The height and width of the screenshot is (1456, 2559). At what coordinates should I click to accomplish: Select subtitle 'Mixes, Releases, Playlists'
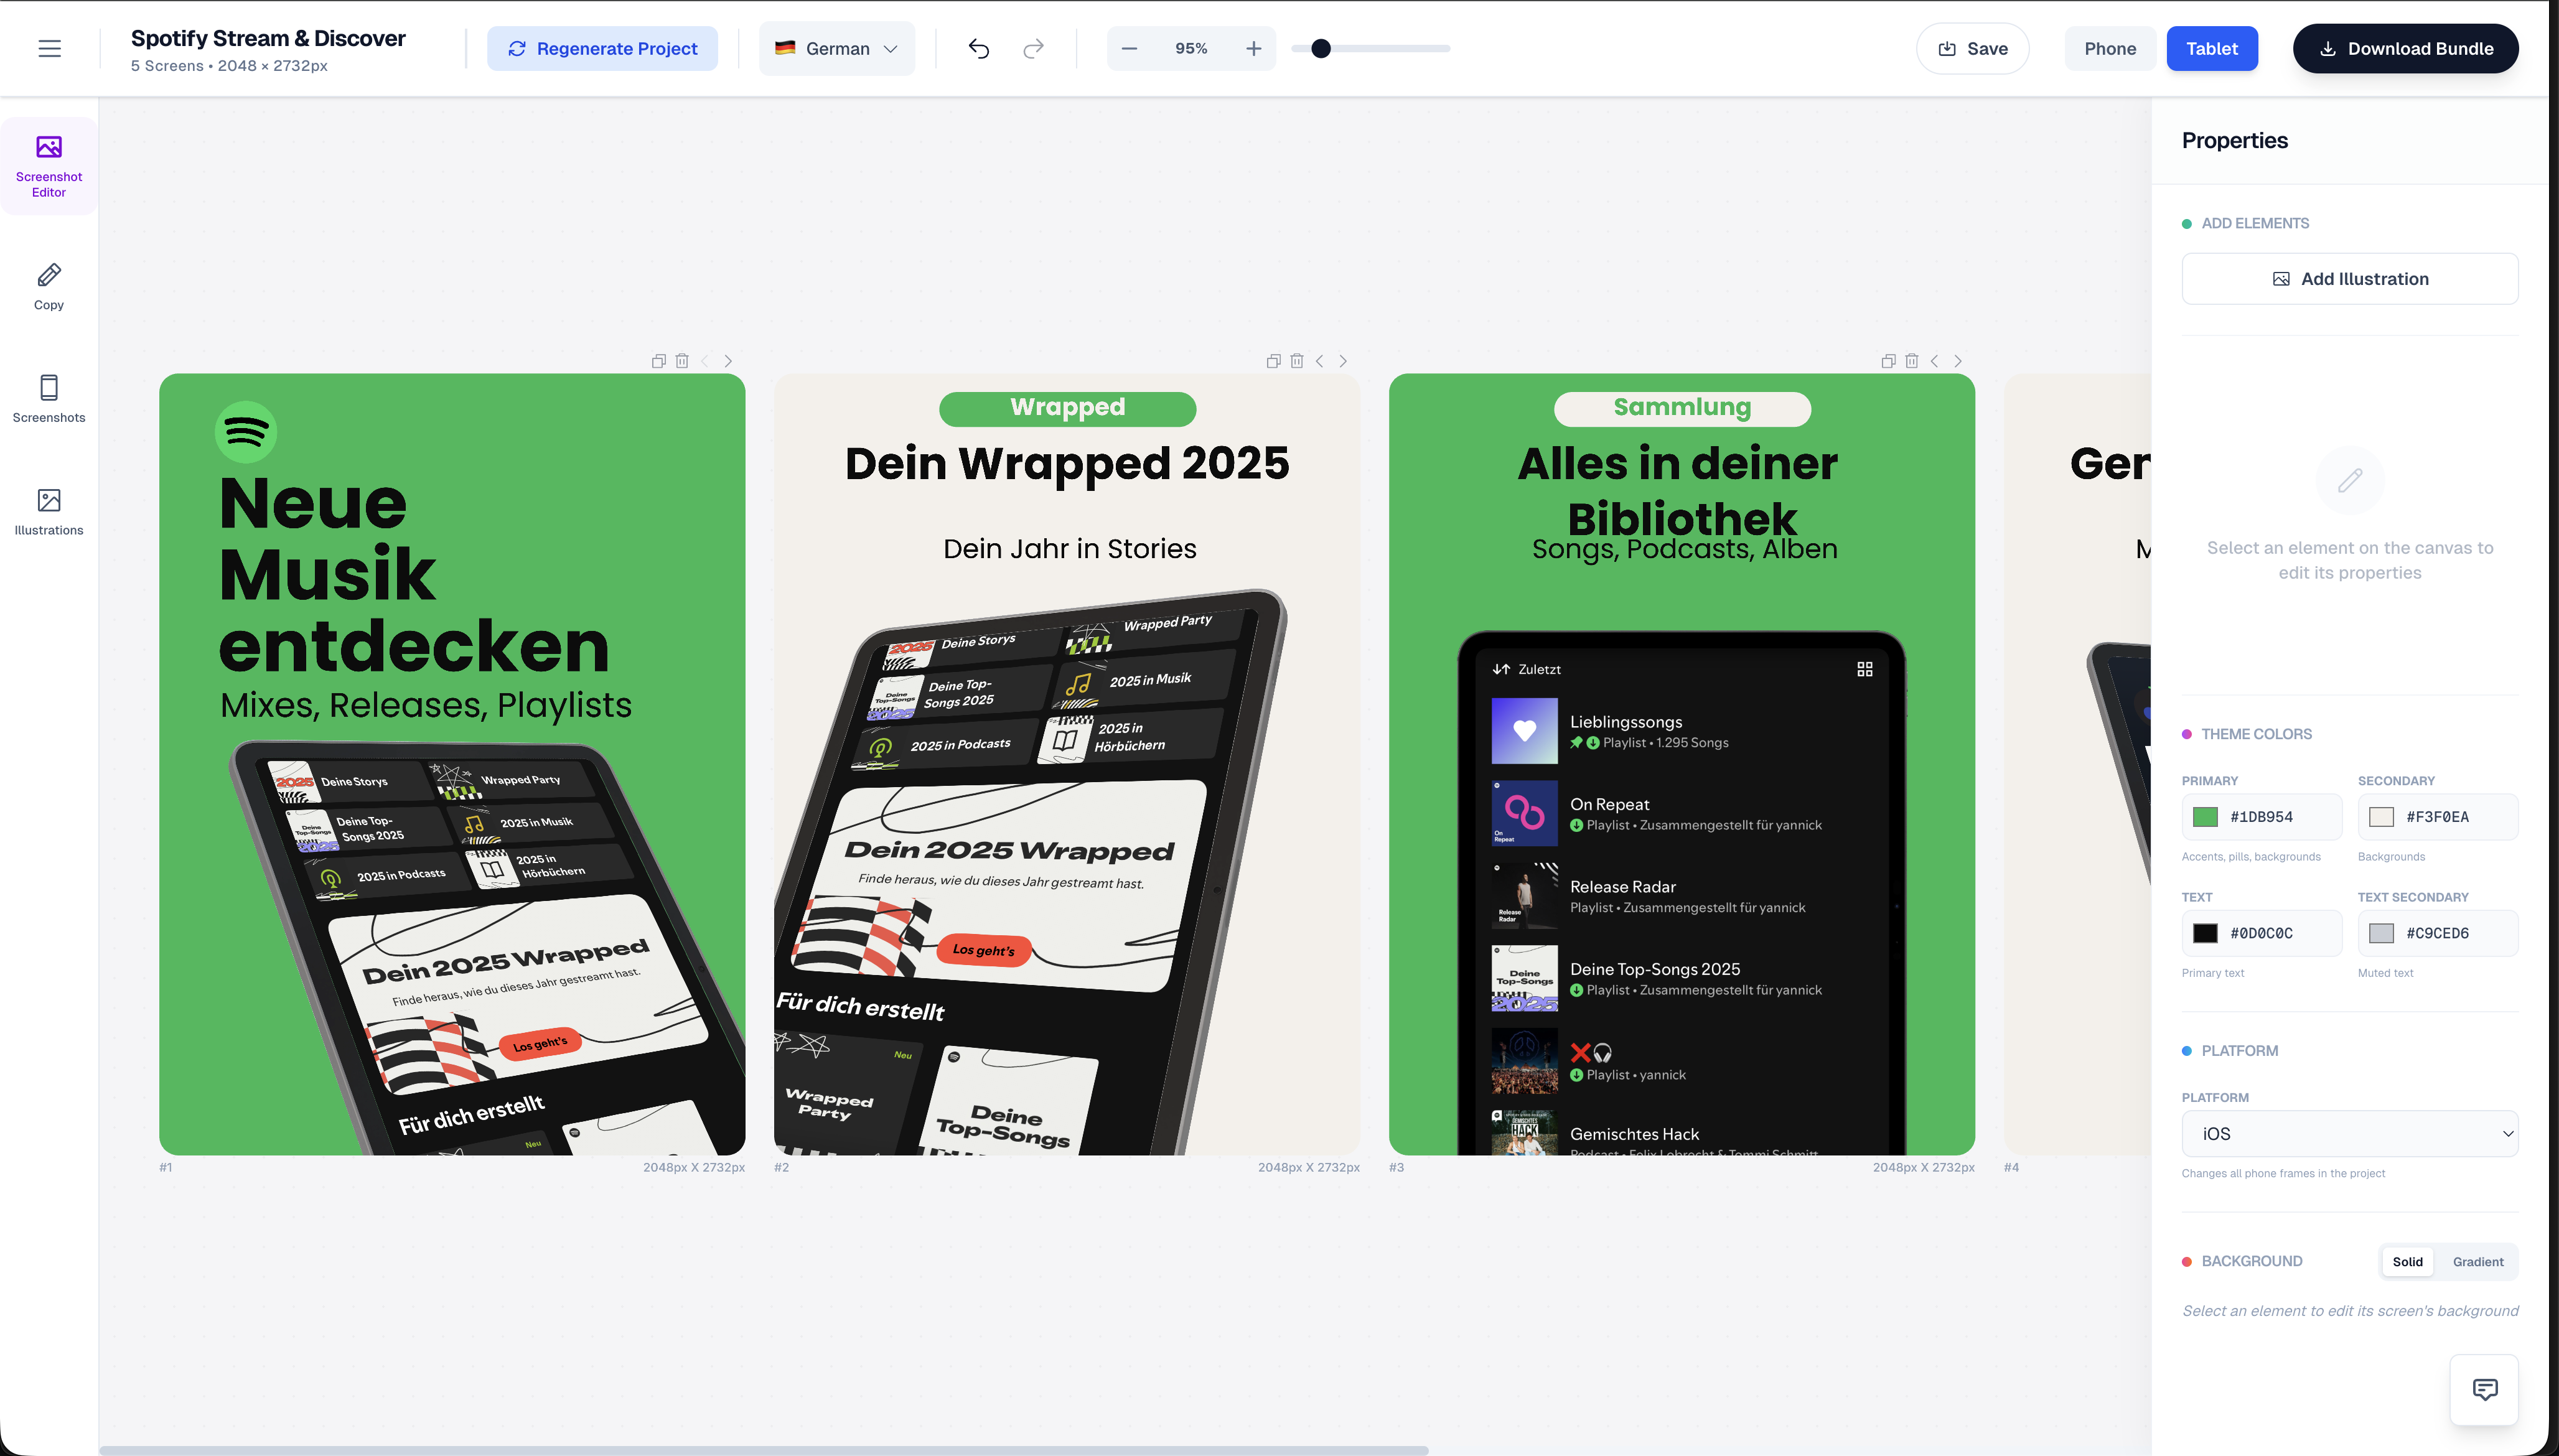(x=426, y=705)
